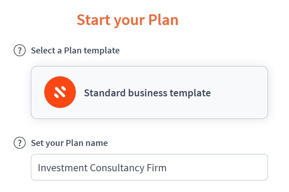This screenshot has width=289, height=192.
Task: Click the word Consultancy in the input
Action: pyautogui.click(x=117, y=168)
